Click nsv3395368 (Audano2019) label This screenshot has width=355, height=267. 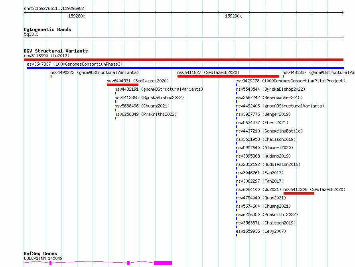tap(263, 156)
